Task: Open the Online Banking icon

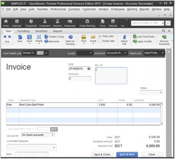Action: 87,23
